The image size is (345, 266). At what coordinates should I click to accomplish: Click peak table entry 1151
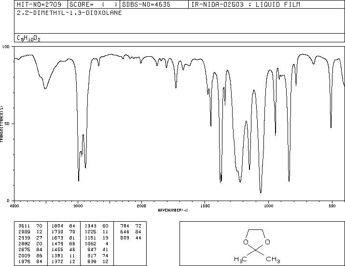point(91,238)
